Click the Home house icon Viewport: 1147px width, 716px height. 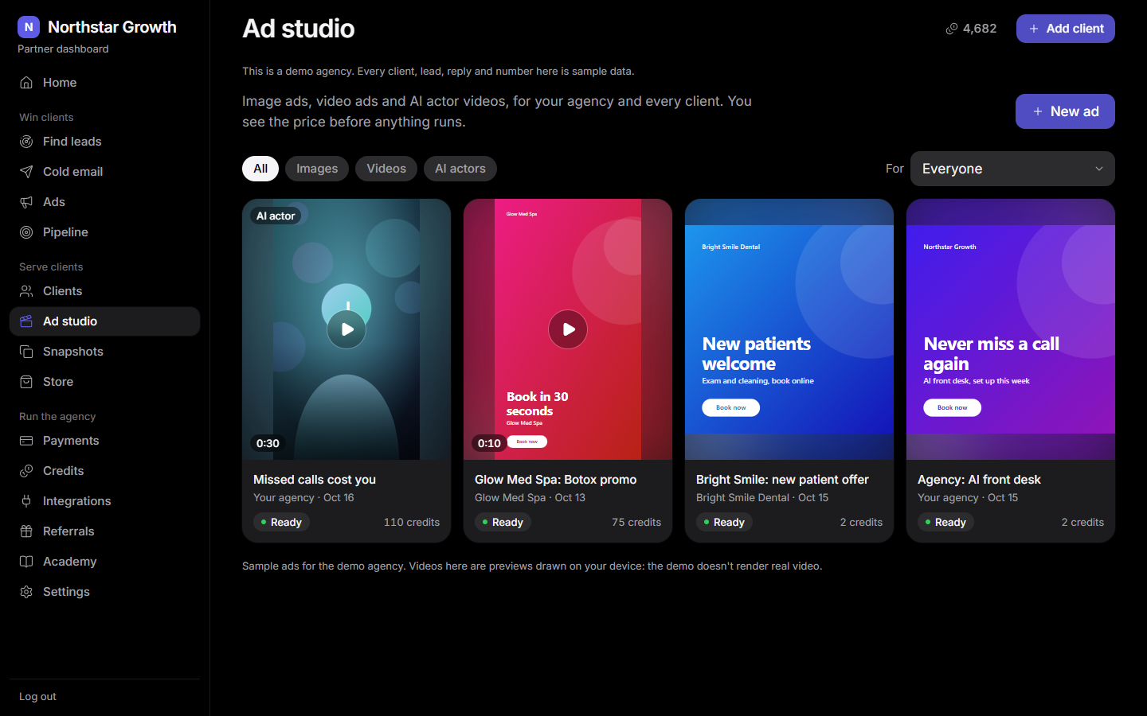point(26,83)
